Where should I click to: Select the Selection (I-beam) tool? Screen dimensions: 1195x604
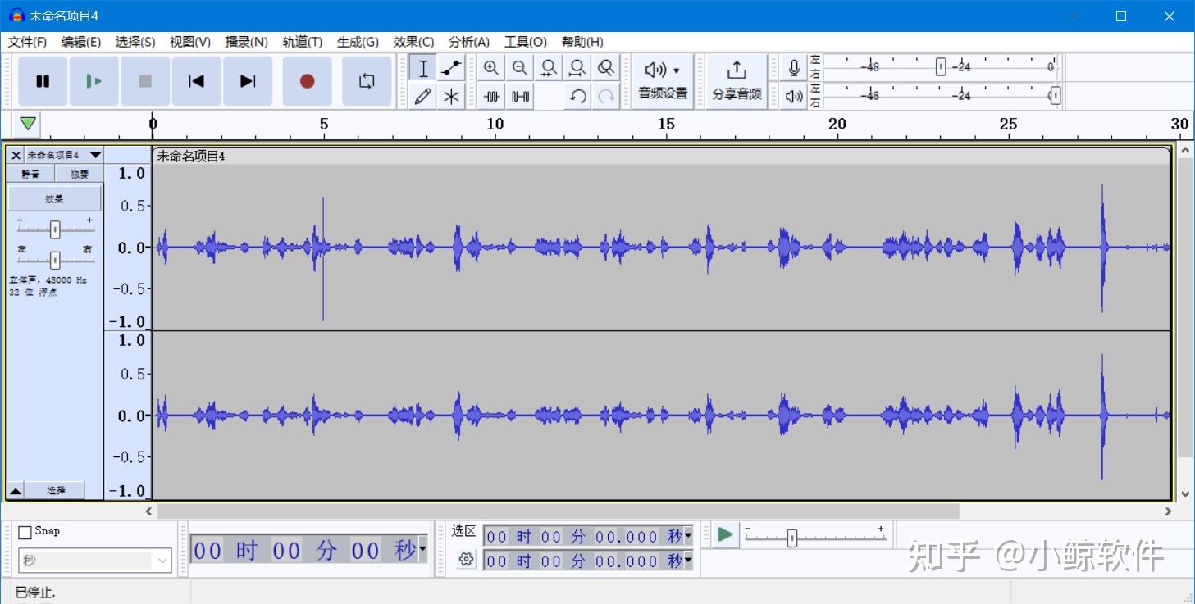coord(422,68)
